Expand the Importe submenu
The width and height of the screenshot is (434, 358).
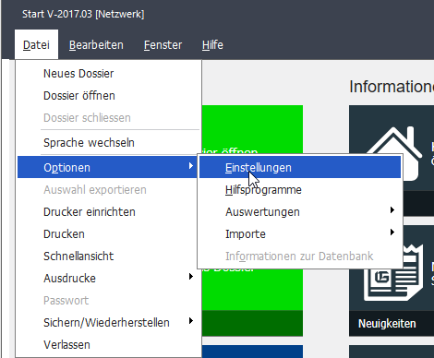[300, 234]
